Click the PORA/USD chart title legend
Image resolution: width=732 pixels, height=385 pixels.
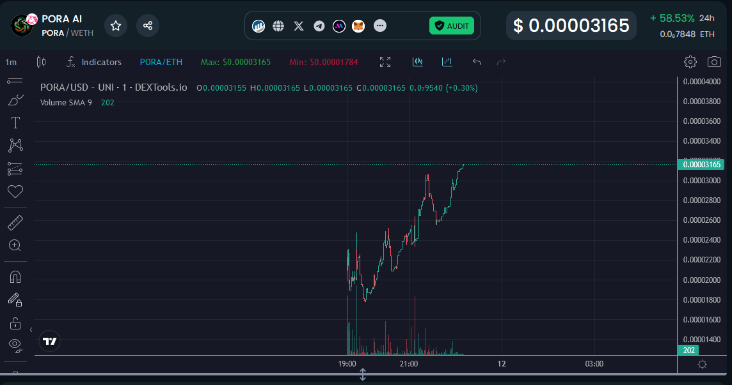tap(113, 87)
